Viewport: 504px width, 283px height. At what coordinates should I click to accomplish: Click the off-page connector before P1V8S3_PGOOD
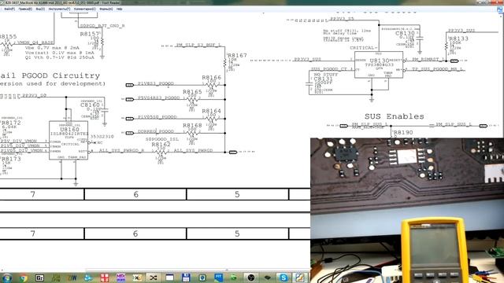coord(129,85)
